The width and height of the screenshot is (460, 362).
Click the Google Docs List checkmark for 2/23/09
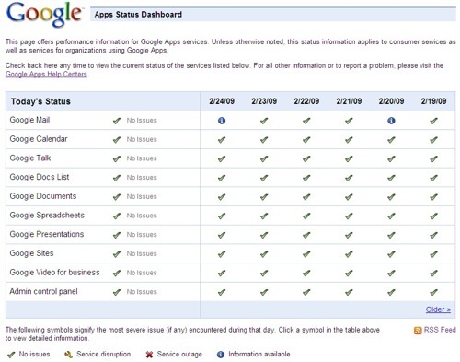(x=264, y=178)
